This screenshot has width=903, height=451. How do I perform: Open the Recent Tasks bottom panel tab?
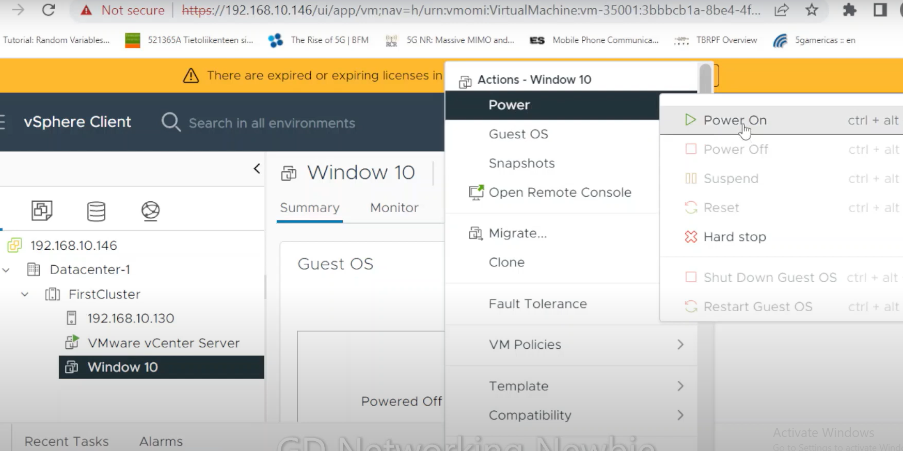point(67,441)
